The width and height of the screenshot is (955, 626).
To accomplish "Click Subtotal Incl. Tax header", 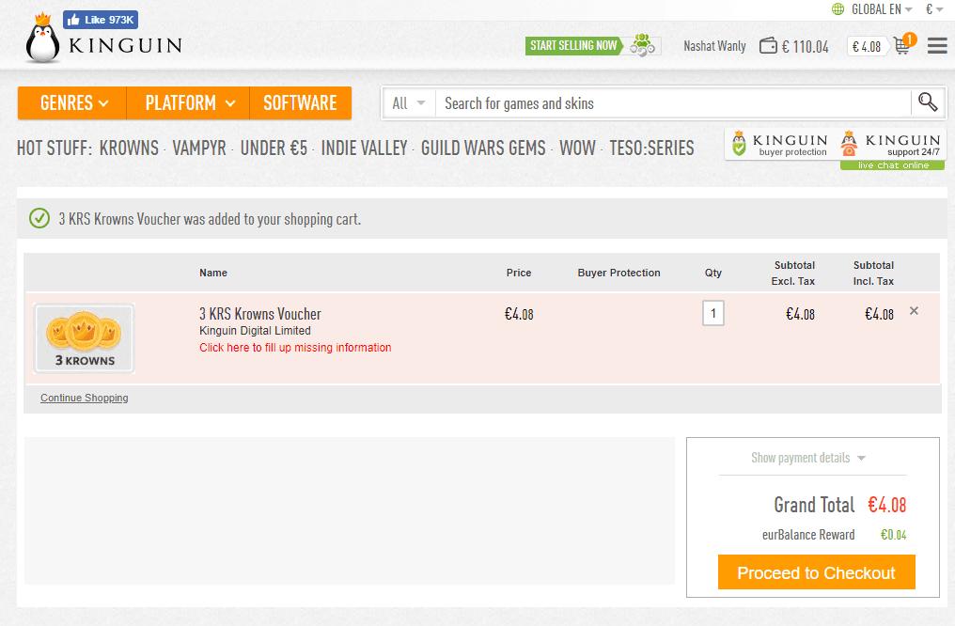I will (x=873, y=274).
